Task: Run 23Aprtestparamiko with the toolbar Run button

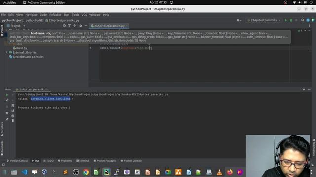Action: point(286,20)
